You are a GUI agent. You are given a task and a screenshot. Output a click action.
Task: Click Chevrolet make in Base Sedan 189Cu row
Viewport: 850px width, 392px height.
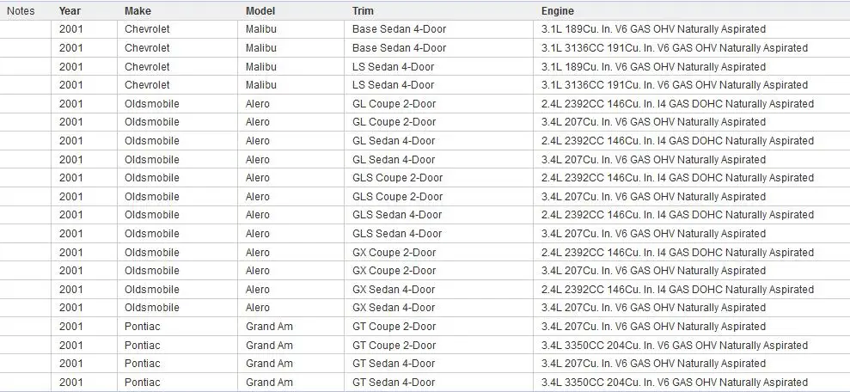147,29
